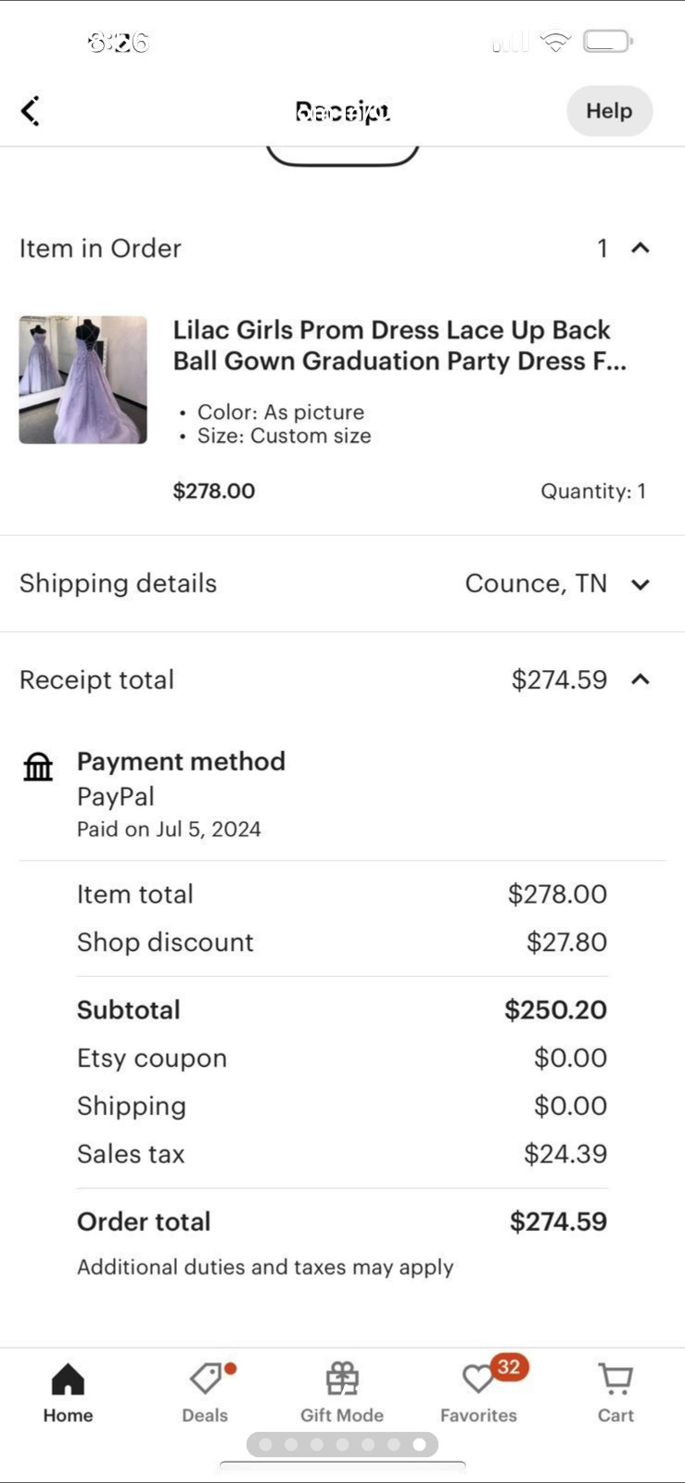View Favorites heart icon
685x1483 pixels.
click(x=478, y=1379)
